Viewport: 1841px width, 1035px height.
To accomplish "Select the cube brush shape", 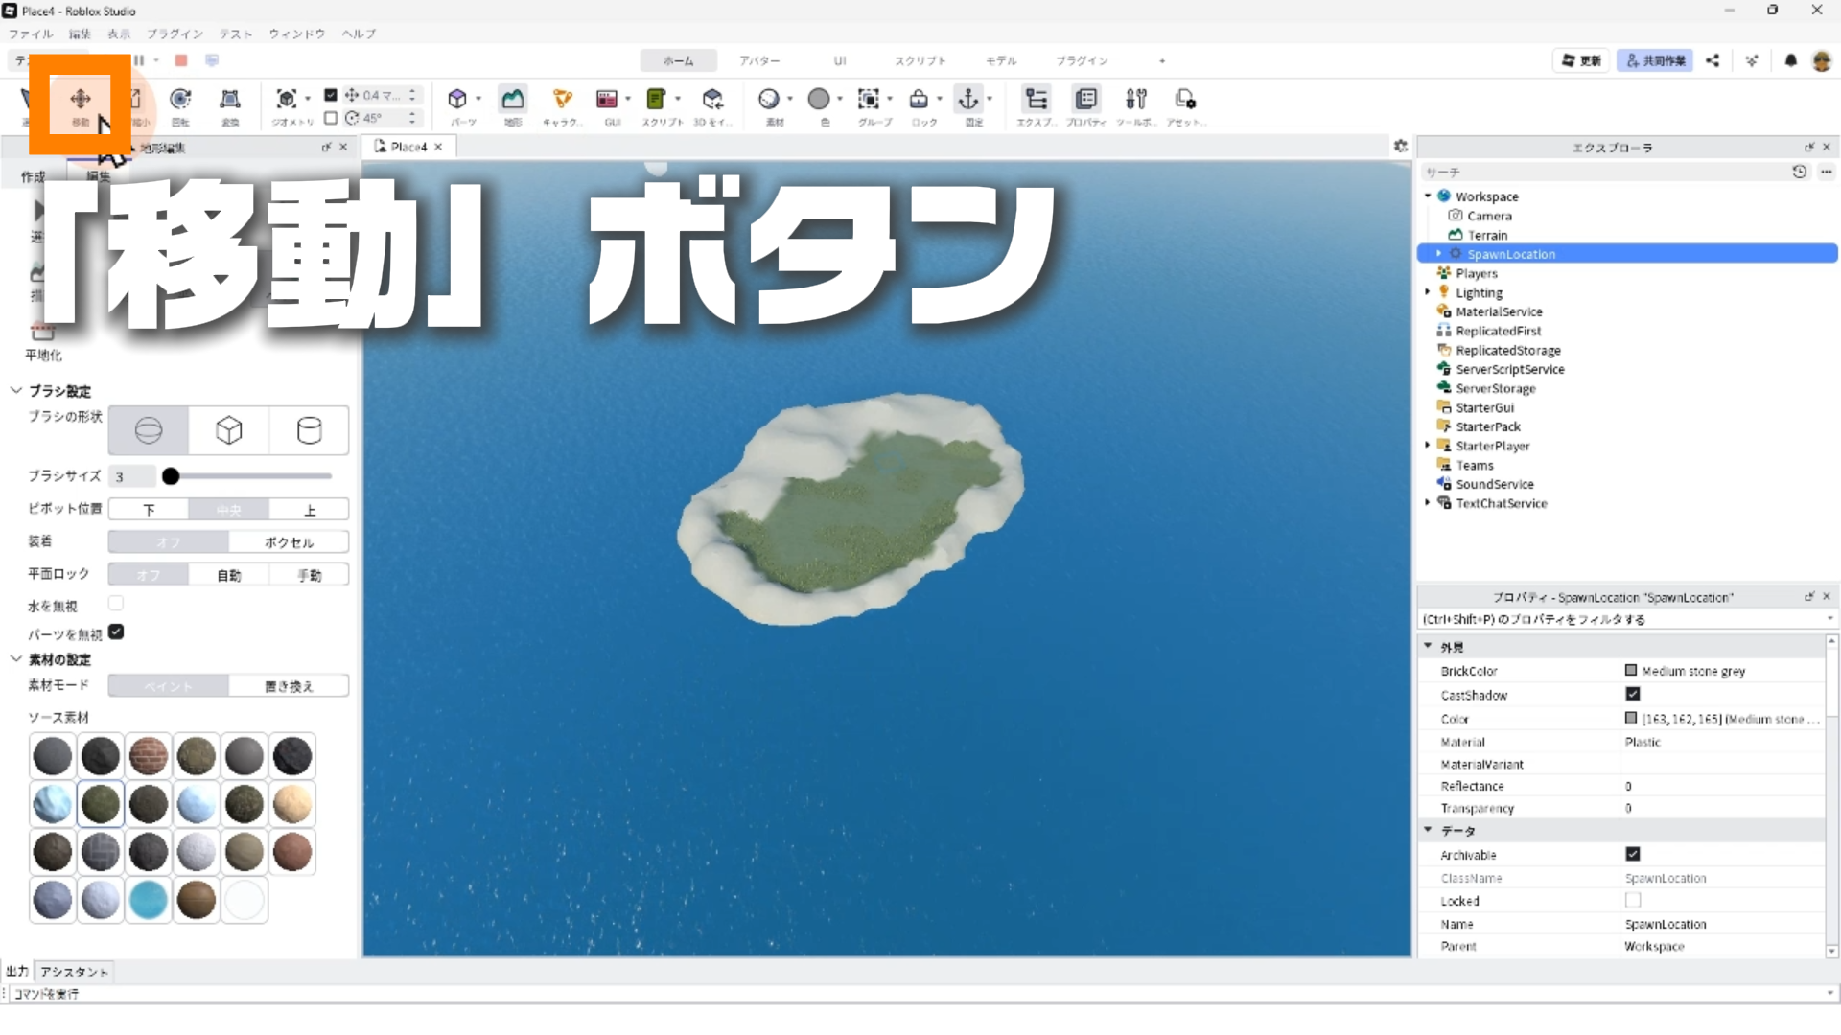I will 228,430.
